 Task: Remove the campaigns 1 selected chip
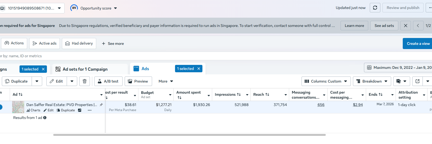coord(43,69)
